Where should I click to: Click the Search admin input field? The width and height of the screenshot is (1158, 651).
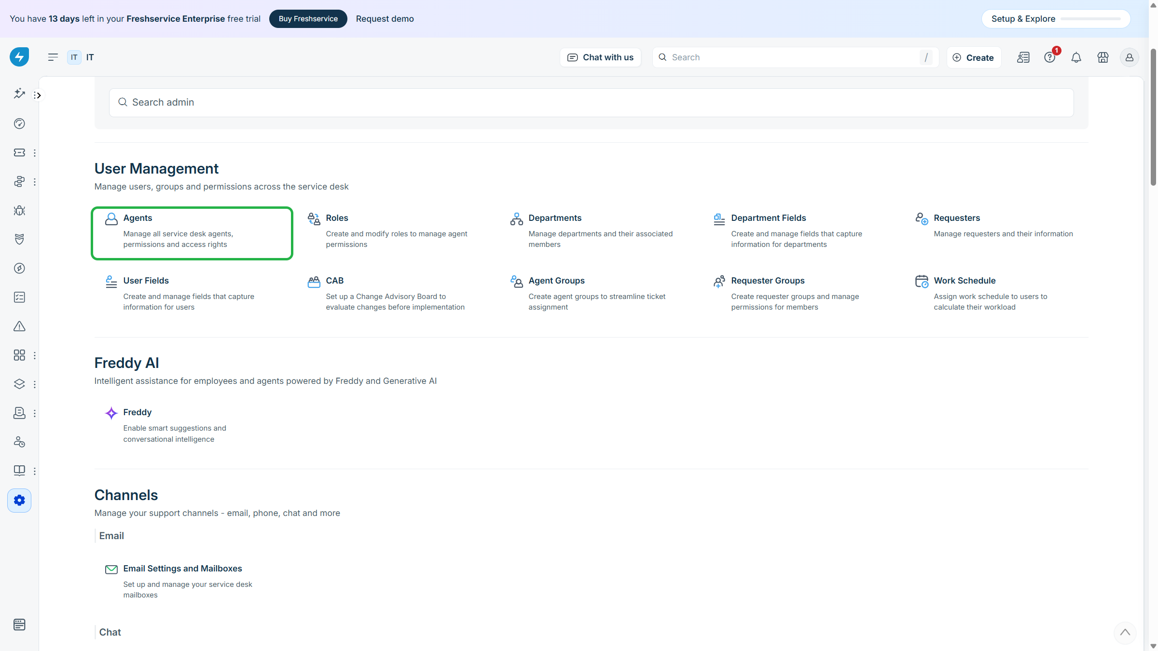[x=591, y=102]
